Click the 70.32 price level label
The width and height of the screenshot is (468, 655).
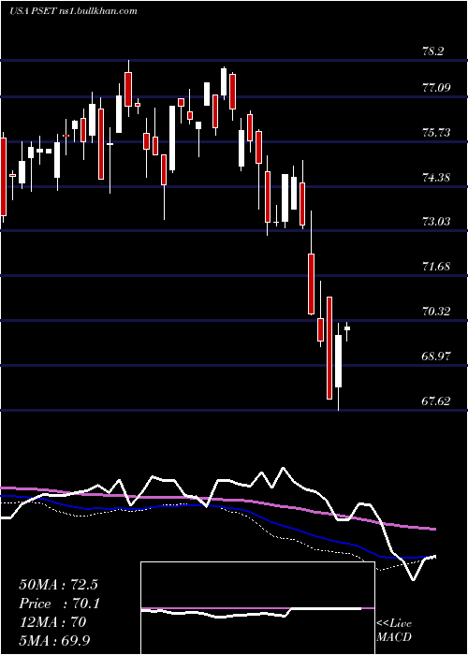coord(436,312)
